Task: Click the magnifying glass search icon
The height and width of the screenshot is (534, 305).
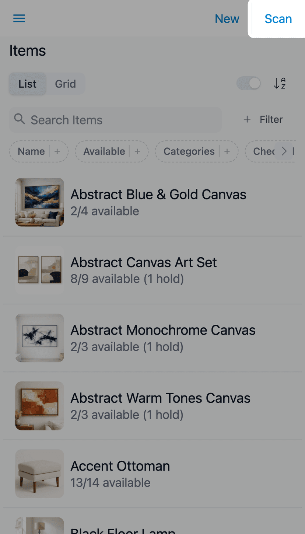Action: [20, 119]
